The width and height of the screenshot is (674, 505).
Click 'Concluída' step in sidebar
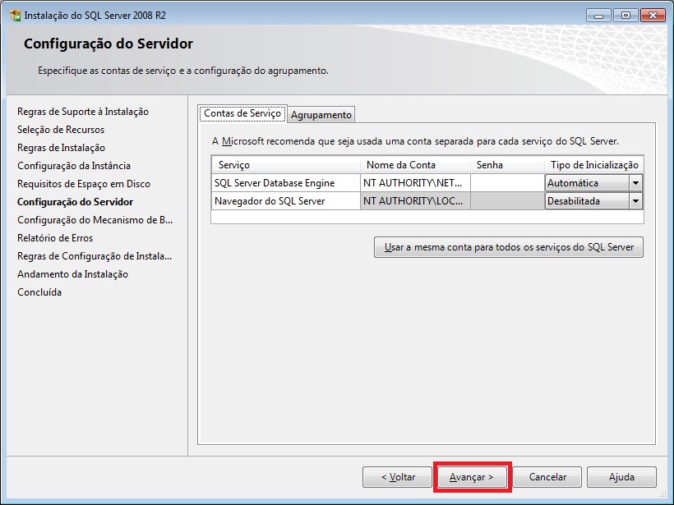click(39, 292)
